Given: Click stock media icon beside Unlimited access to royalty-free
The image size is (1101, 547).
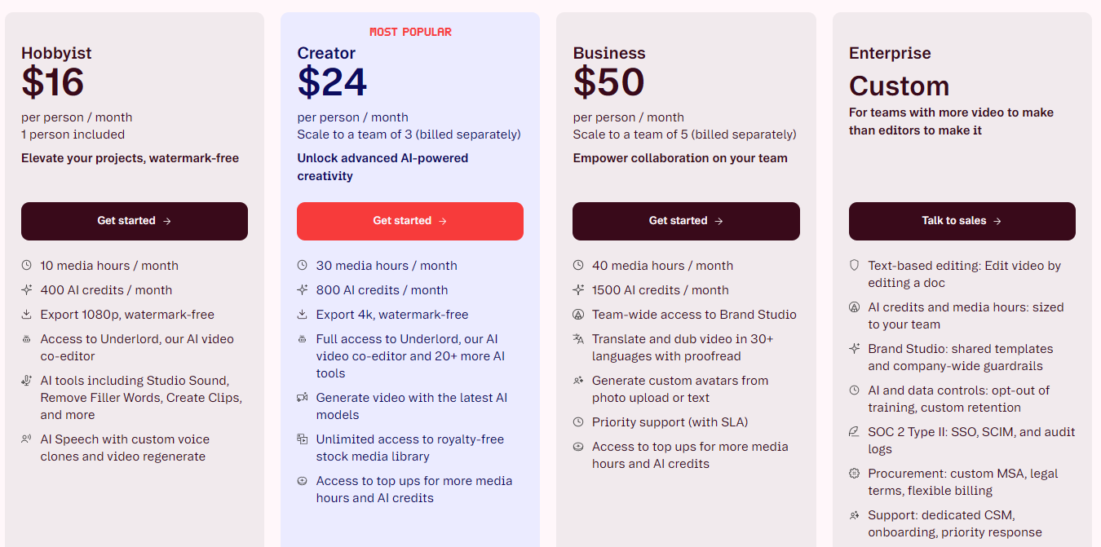Looking at the screenshot, I should click(x=302, y=439).
